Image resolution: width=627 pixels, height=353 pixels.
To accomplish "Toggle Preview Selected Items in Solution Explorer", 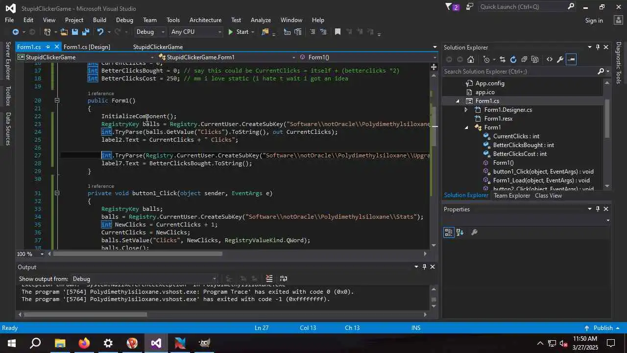I will coord(572,59).
